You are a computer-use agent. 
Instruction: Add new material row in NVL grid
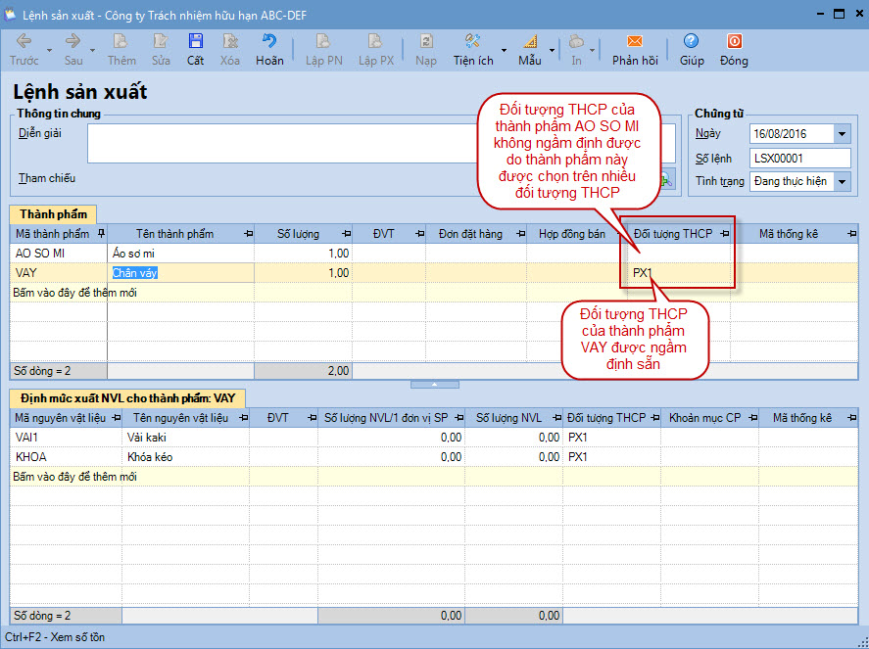point(433,477)
